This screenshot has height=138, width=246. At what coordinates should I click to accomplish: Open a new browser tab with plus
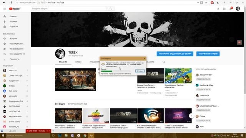[53, 131]
